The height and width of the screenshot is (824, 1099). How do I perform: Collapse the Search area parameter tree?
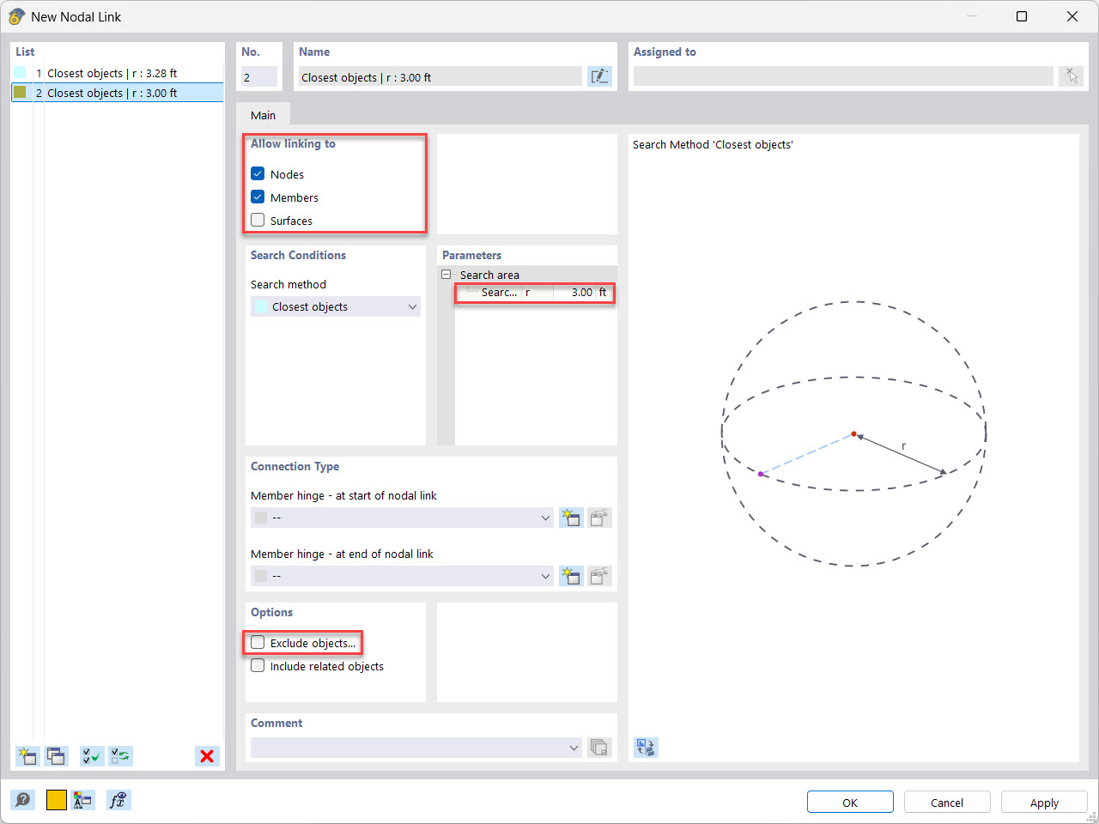446,274
